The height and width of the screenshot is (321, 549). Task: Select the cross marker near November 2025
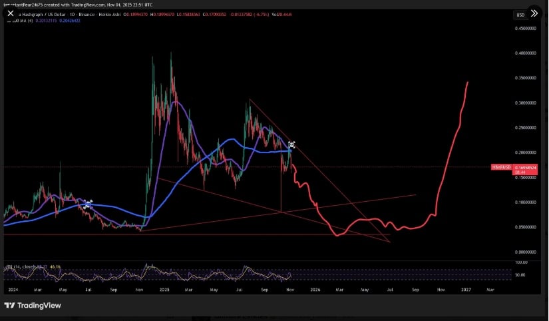click(x=291, y=145)
